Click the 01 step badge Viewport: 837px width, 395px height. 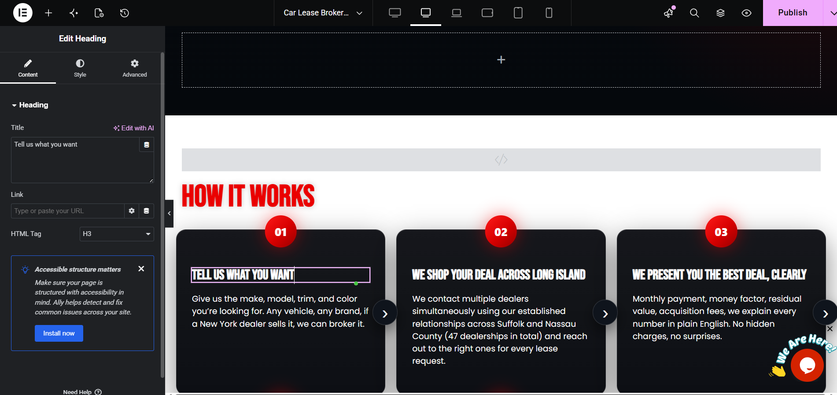tap(281, 232)
